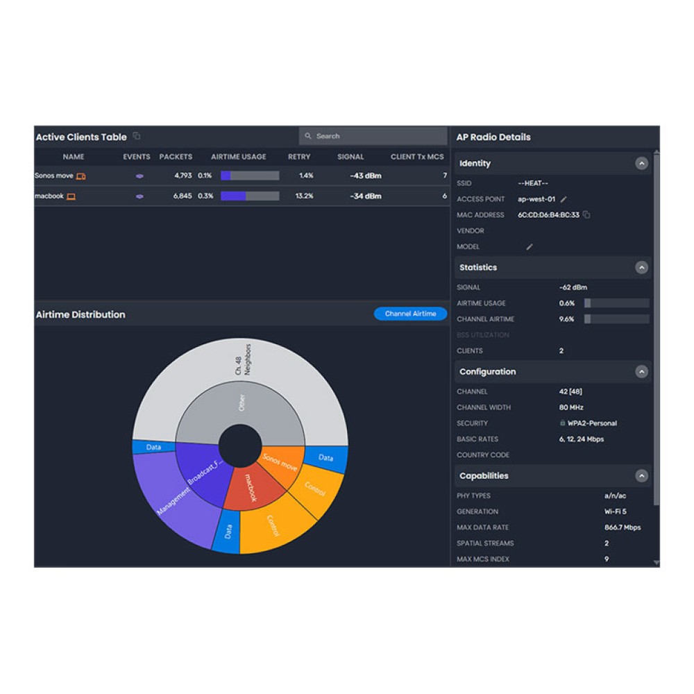Sort clients by Signal column header
Viewport: 694px width, 694px height.
click(350, 157)
